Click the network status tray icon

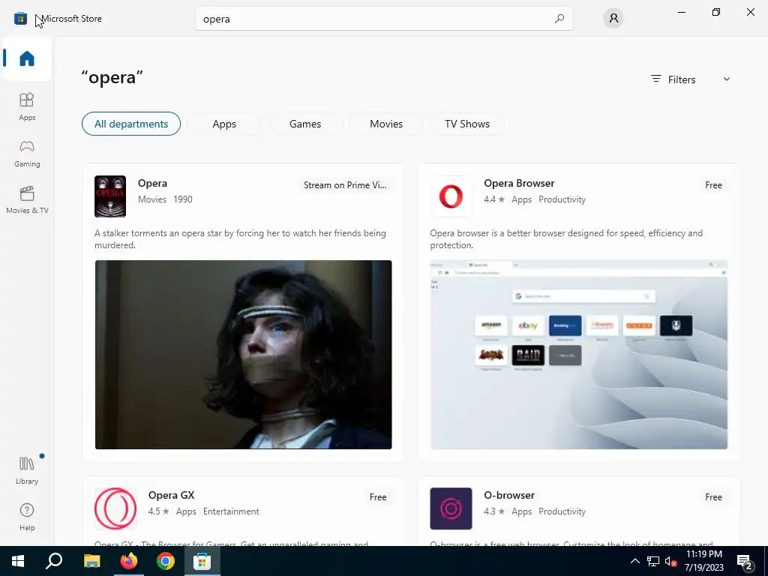653,561
